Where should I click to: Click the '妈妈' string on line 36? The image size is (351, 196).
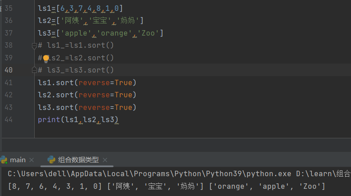tap(128, 21)
